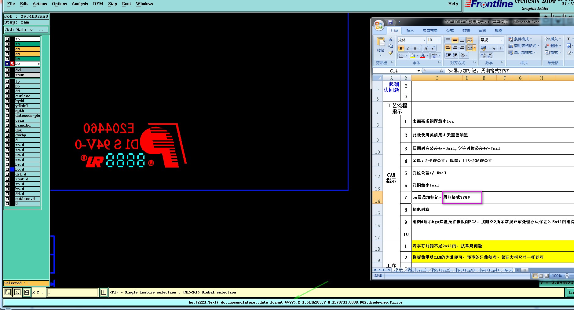574x310 pixels.
Task: Open the Actions menu in Genesis
Action: tap(40, 4)
